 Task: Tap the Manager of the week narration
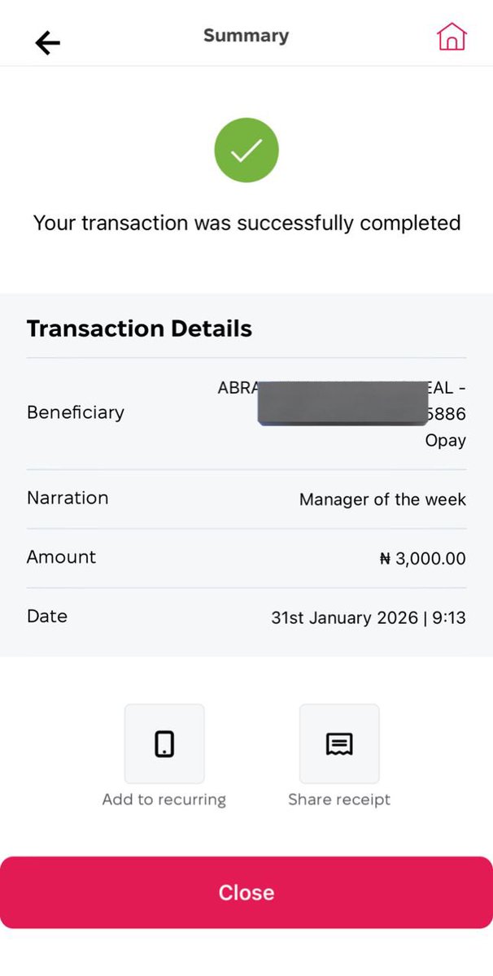(382, 499)
